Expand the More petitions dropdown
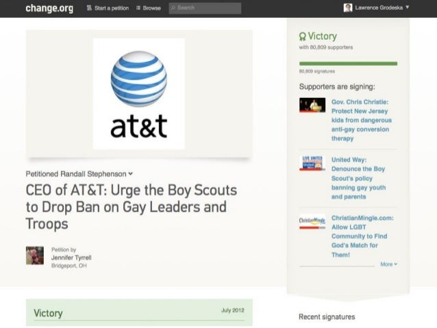437x328 pixels. (x=389, y=264)
